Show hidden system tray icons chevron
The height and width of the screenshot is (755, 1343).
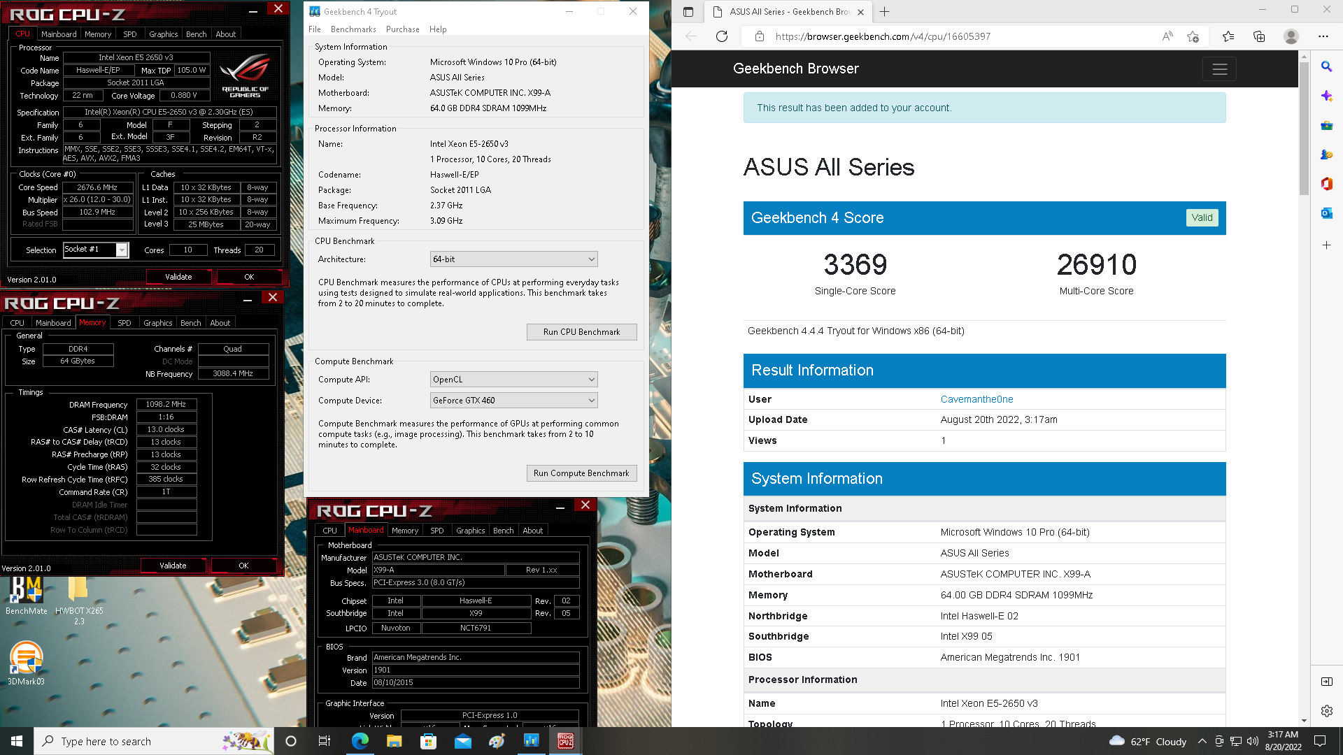point(1202,742)
